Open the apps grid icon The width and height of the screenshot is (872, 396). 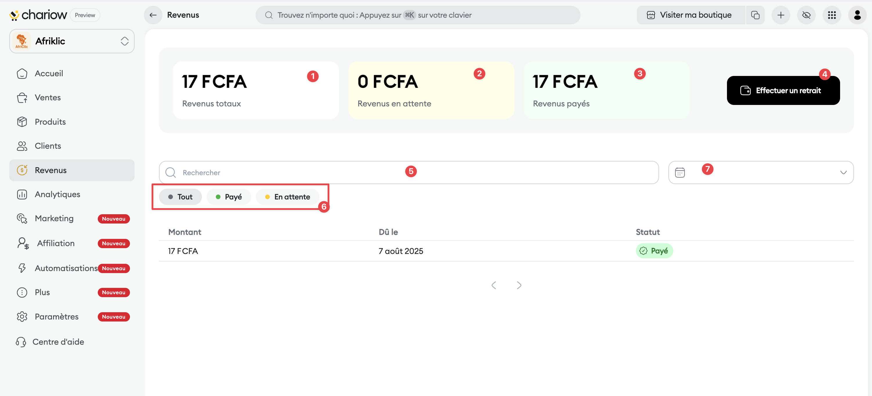[832, 15]
